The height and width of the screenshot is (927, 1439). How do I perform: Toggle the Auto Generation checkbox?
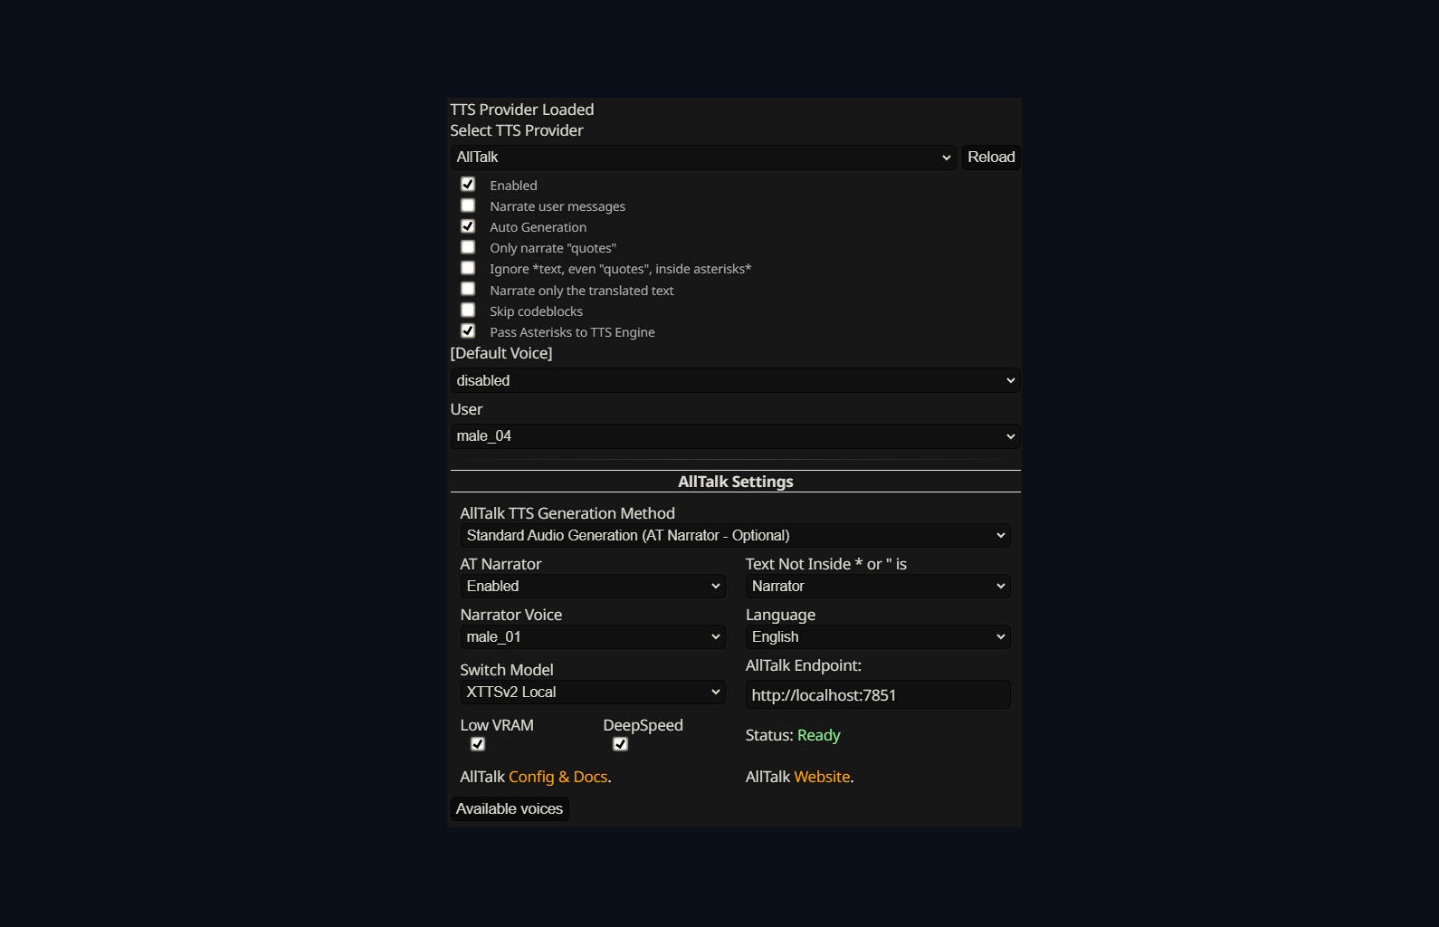coord(468,226)
